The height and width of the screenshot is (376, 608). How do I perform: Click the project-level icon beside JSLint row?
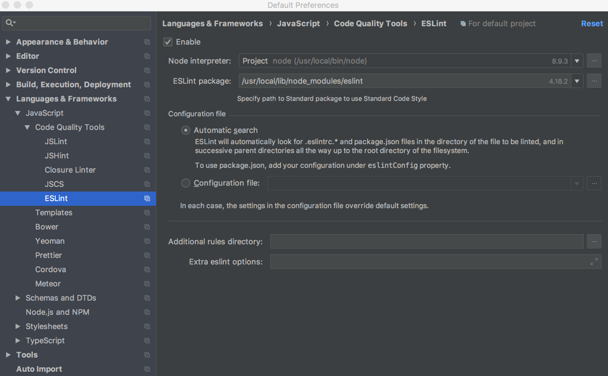147,141
